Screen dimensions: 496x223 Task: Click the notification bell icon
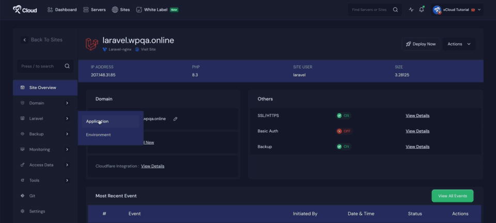(x=422, y=10)
